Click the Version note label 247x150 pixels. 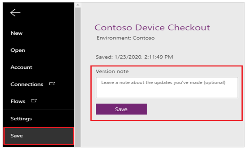click(112, 71)
